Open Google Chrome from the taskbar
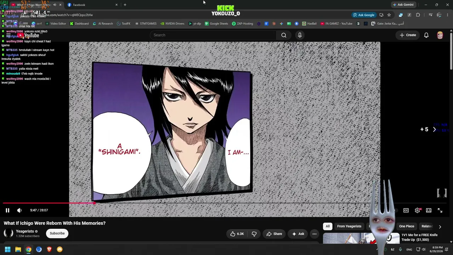Screen dimensions: 453x255 [28, 249]
